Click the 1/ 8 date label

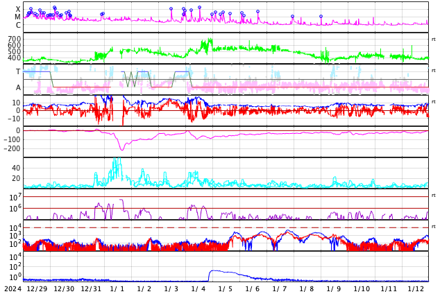click(x=307, y=288)
